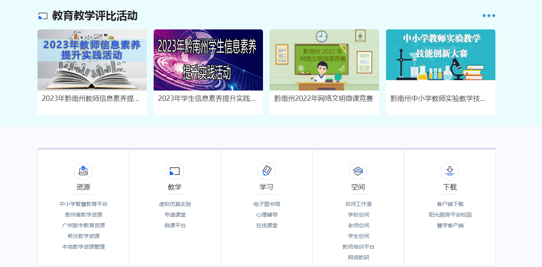Open 中小学智慧教育平台 link
This screenshot has height=267, width=542.
84,204
